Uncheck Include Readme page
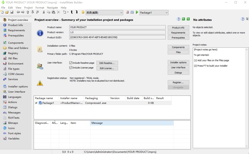Image resolution: width=249 pixels, height=154 pixels. coord(71,63)
